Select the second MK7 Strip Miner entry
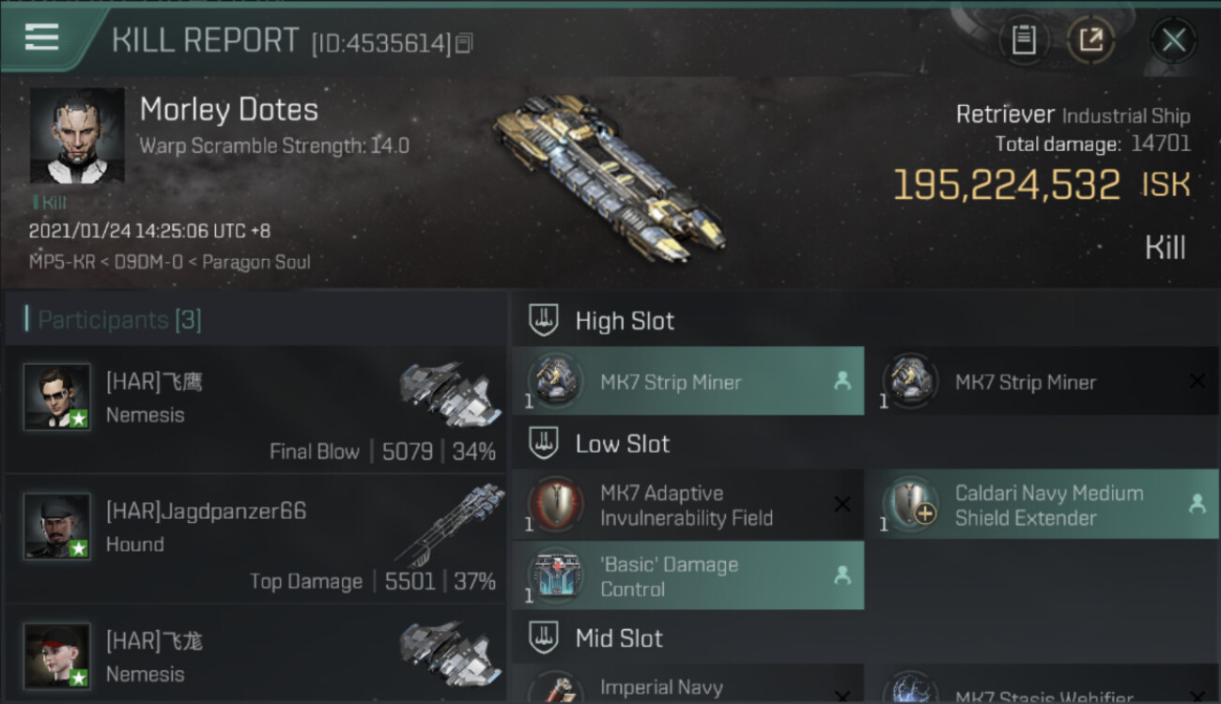 [1042, 381]
